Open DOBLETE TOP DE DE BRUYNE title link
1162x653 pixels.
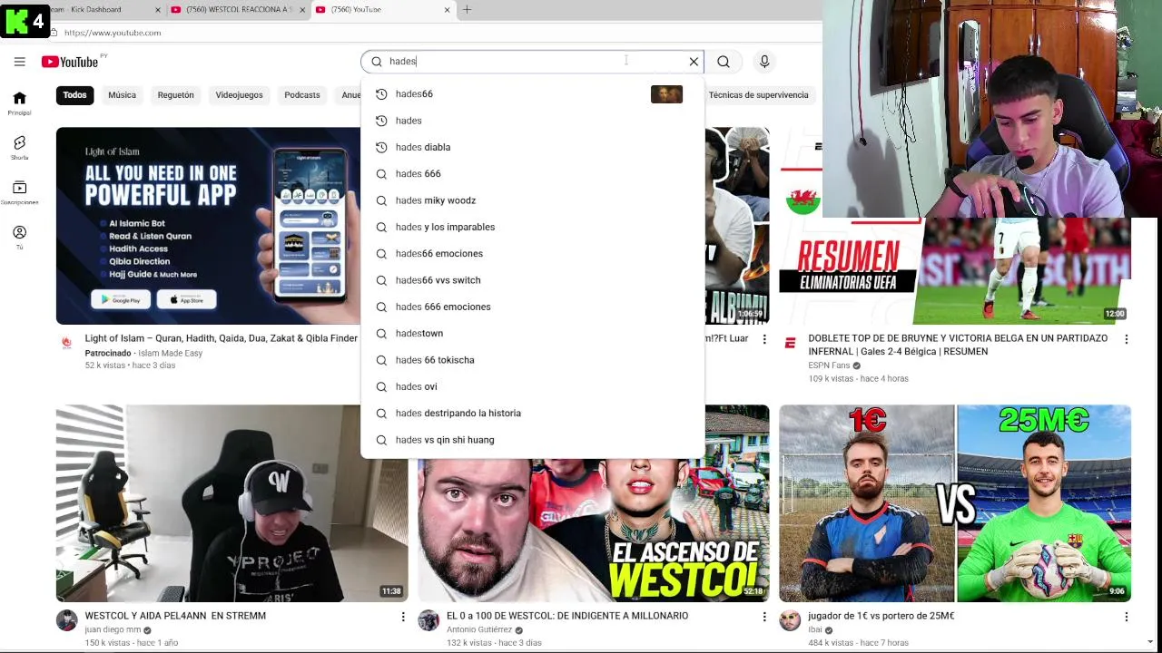(x=958, y=345)
